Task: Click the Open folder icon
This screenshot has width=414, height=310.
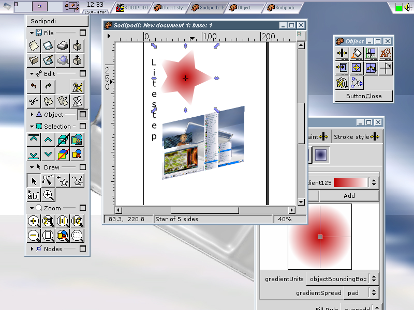Action: pyautogui.click(x=34, y=60)
